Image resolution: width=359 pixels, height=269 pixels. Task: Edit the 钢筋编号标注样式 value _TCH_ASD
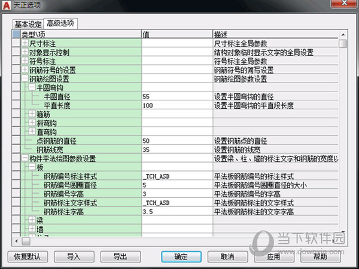pos(177,176)
